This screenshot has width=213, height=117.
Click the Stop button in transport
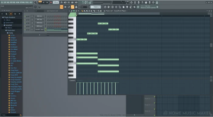tap(47, 2)
